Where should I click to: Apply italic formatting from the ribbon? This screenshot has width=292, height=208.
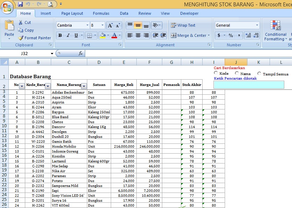pyautogui.click(x=68, y=35)
